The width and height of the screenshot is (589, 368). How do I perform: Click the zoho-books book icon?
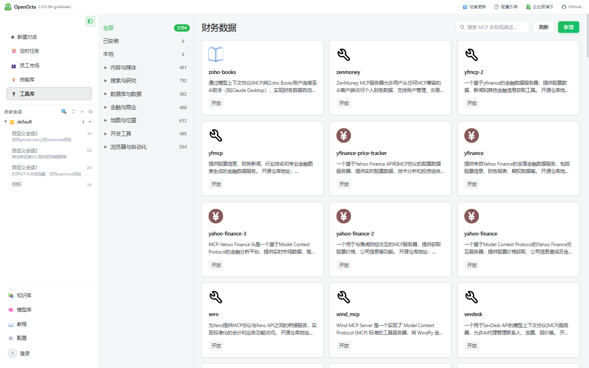click(216, 54)
